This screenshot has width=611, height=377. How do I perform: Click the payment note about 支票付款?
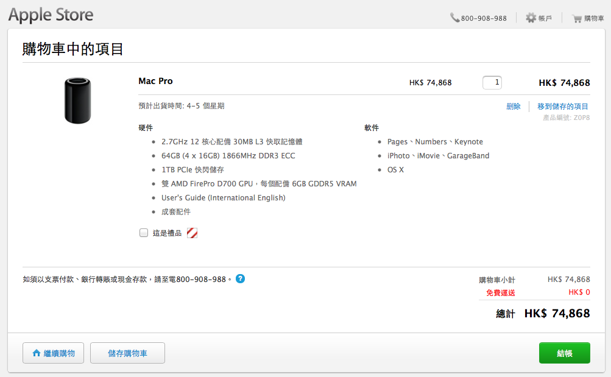[x=127, y=279]
